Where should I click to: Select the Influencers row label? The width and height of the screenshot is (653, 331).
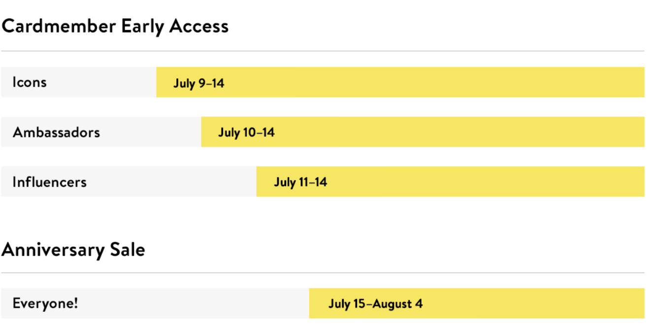tap(49, 182)
